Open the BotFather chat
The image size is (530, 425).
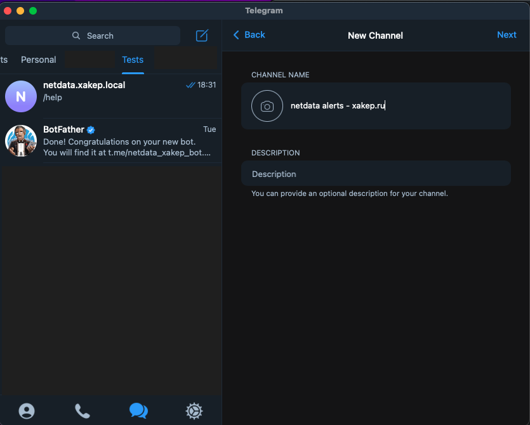pos(111,141)
